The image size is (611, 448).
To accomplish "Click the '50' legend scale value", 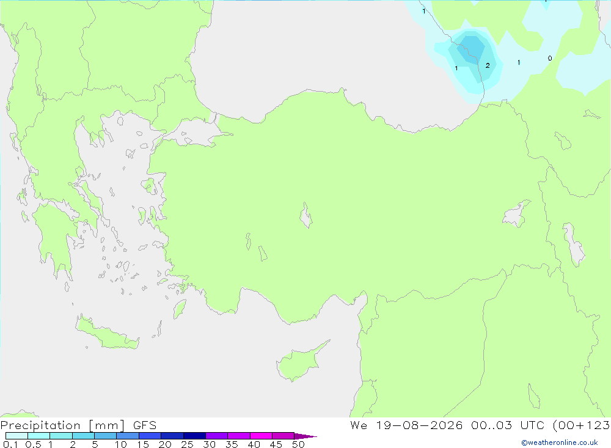I will 299,444.
